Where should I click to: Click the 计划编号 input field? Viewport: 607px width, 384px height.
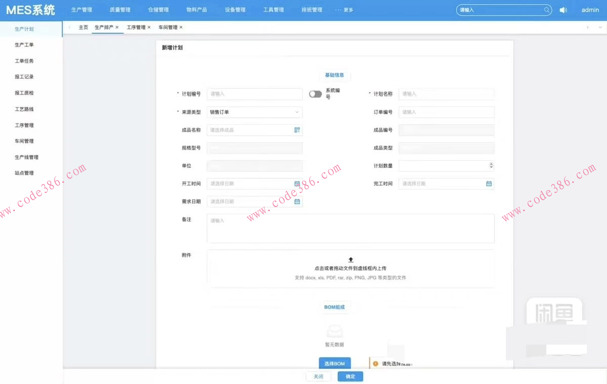(x=254, y=94)
